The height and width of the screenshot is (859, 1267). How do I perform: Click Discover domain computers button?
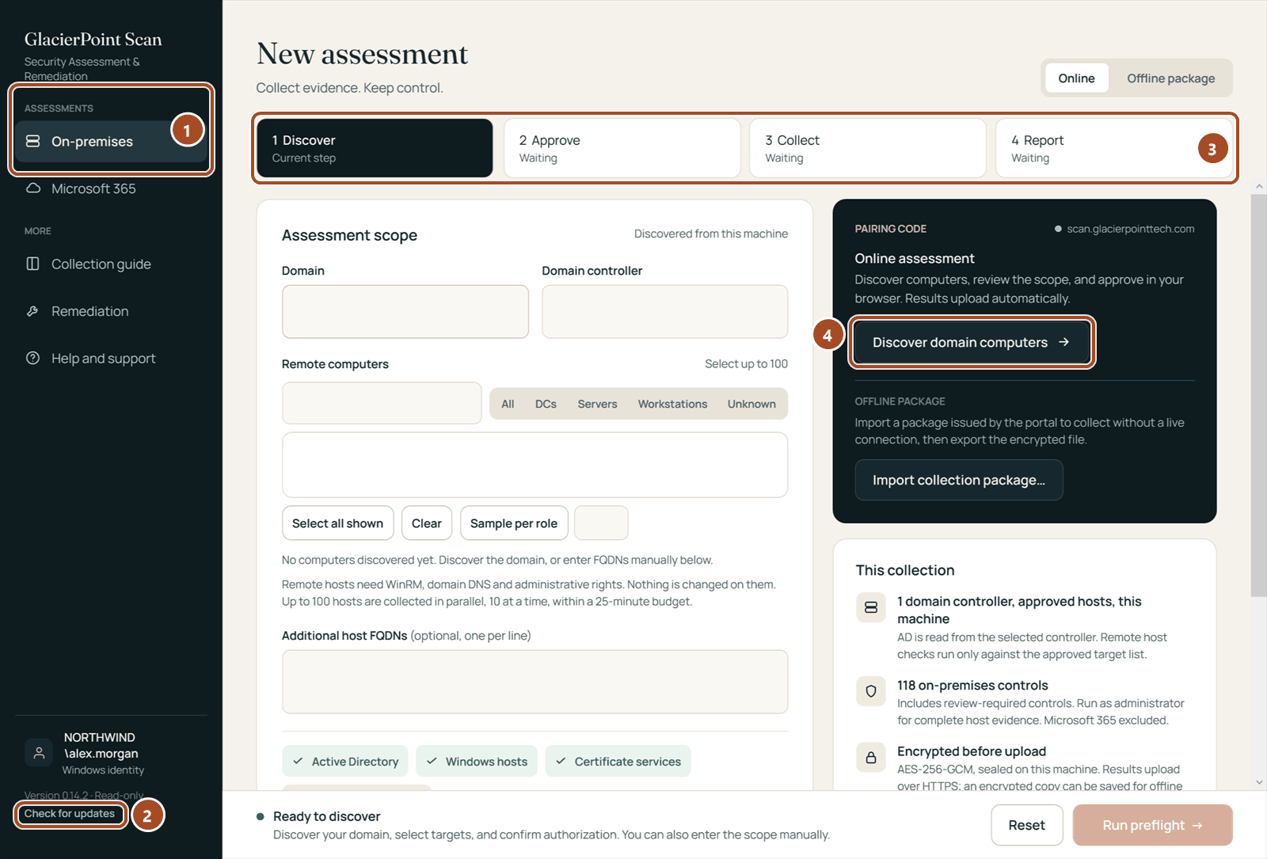click(x=971, y=342)
